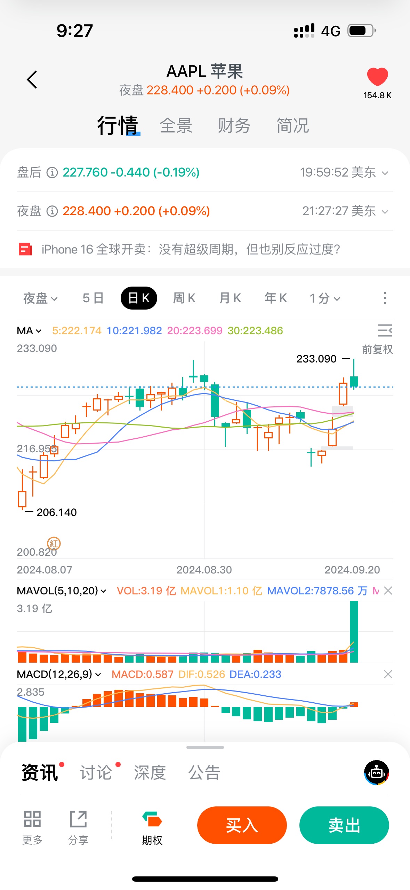Click the info icon next to 盘后
Image resolution: width=410 pixels, height=890 pixels.
[x=52, y=172]
